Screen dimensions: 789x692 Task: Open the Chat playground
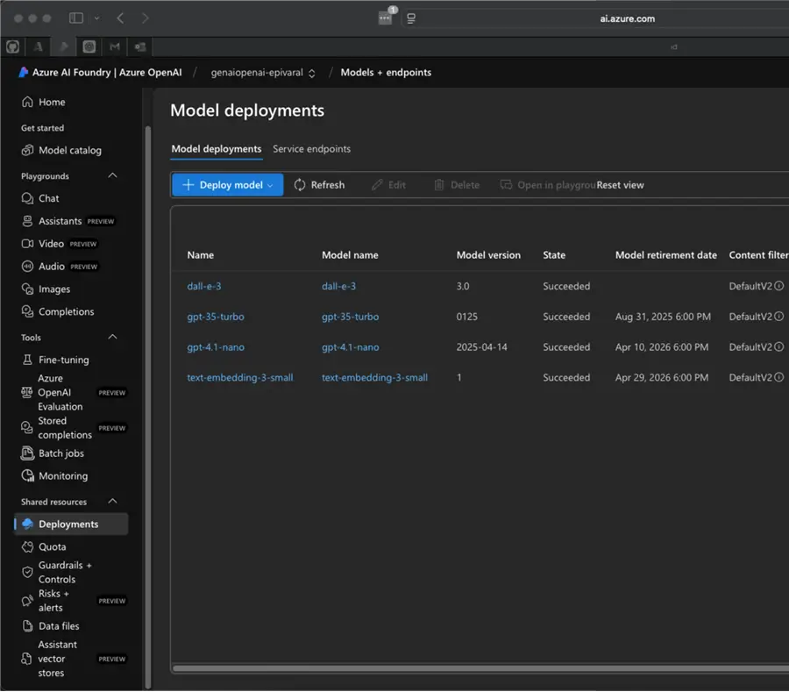point(48,198)
